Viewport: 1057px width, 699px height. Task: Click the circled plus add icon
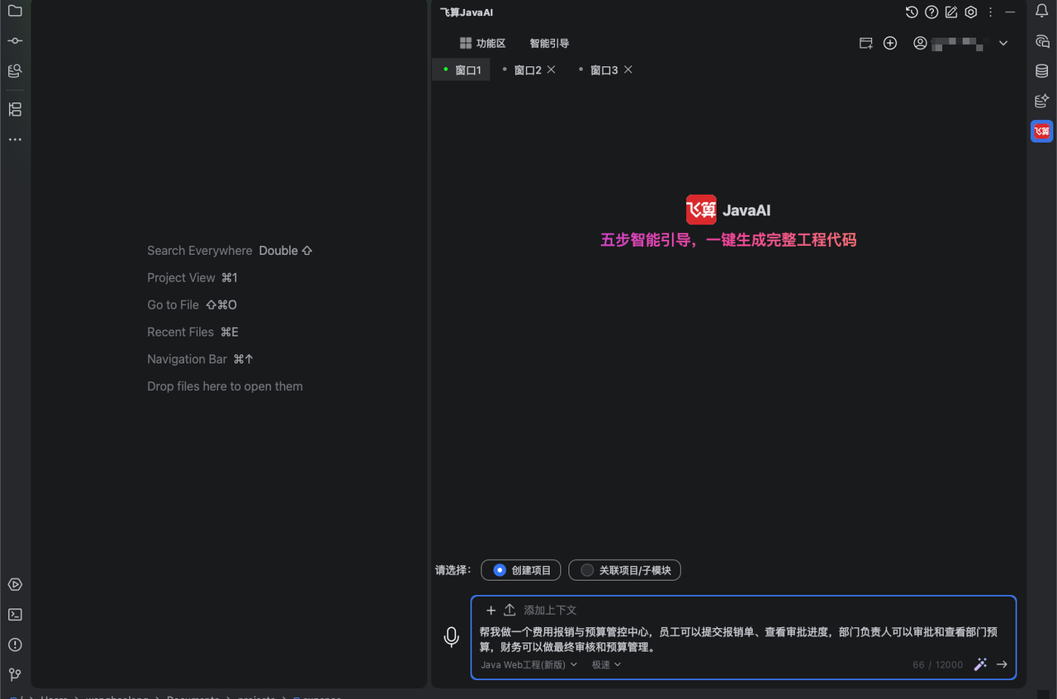[890, 43]
